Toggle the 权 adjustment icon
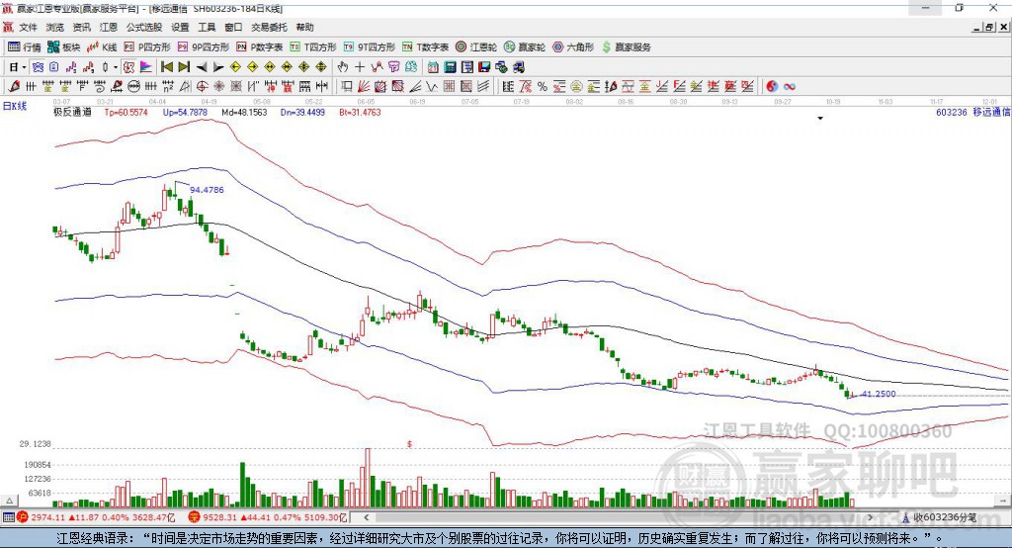 tap(129, 67)
